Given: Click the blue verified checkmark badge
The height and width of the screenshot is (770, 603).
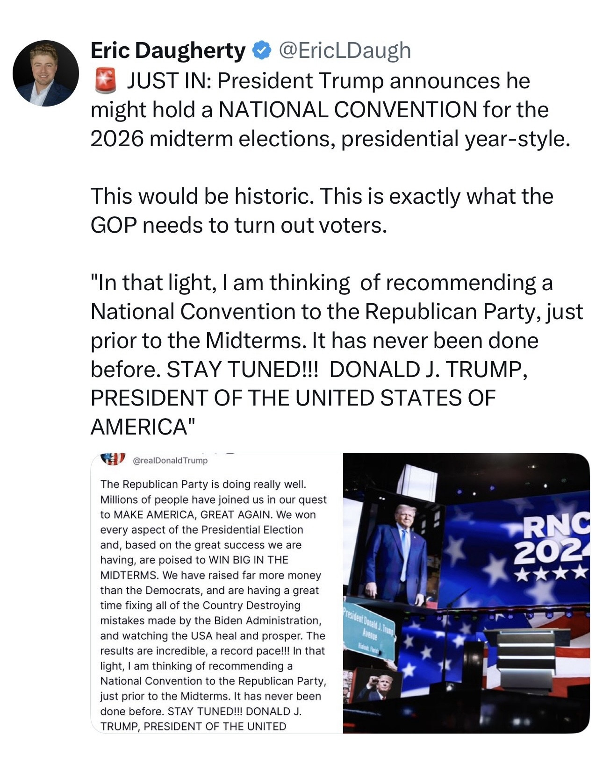Looking at the screenshot, I should [262, 50].
